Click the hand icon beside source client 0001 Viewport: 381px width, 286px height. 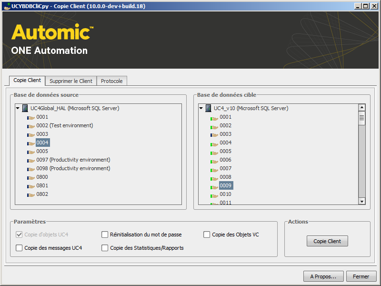[31, 117]
